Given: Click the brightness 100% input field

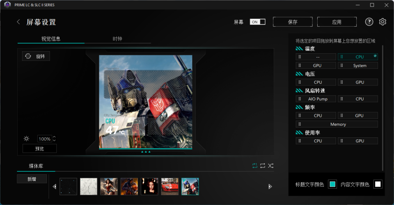Looking at the screenshot, I should [x=44, y=139].
